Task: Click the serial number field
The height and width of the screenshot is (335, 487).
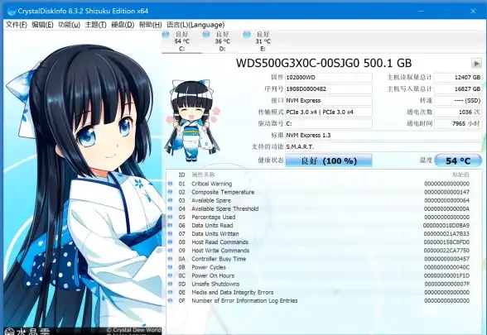Action: pos(329,89)
